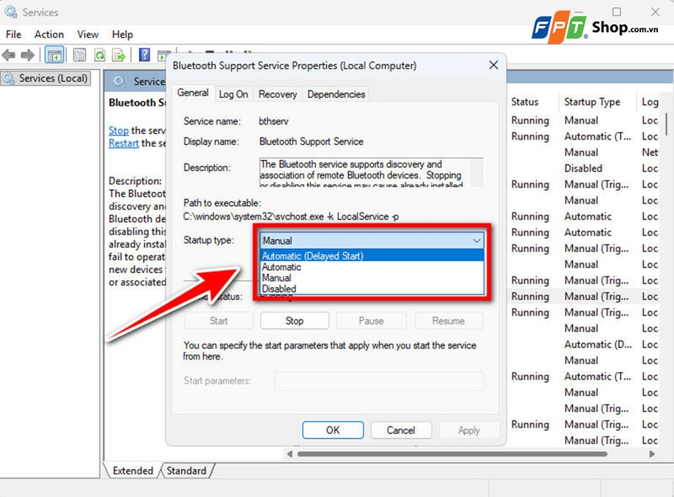
Task: Open the blue Help question-mark icon
Action: pos(145,55)
